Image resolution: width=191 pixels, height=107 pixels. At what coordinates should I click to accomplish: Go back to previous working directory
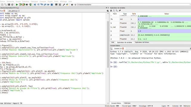click(72, 5)
